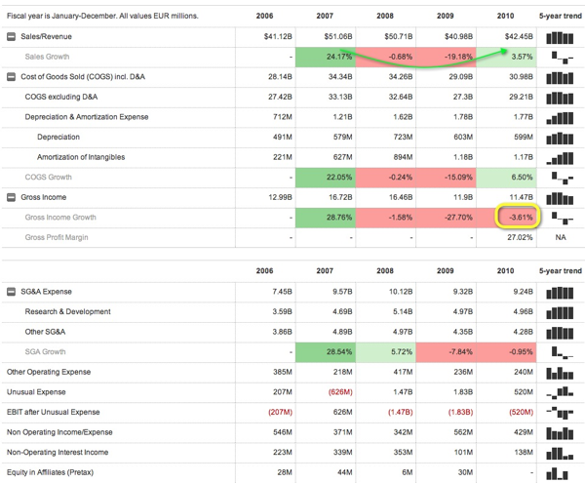585x483 pixels.
Task: Select EBIT after Unusual Expense label
Action: 53,412
